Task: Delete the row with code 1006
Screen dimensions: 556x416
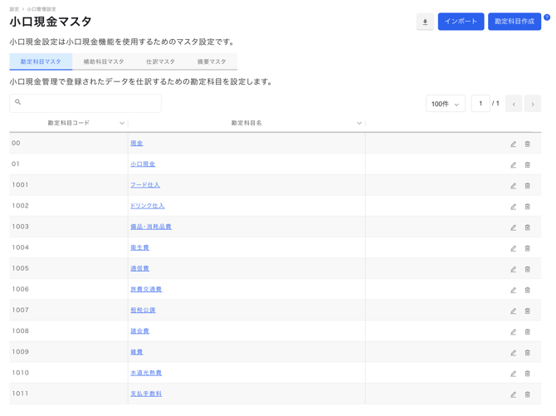Action: click(527, 291)
